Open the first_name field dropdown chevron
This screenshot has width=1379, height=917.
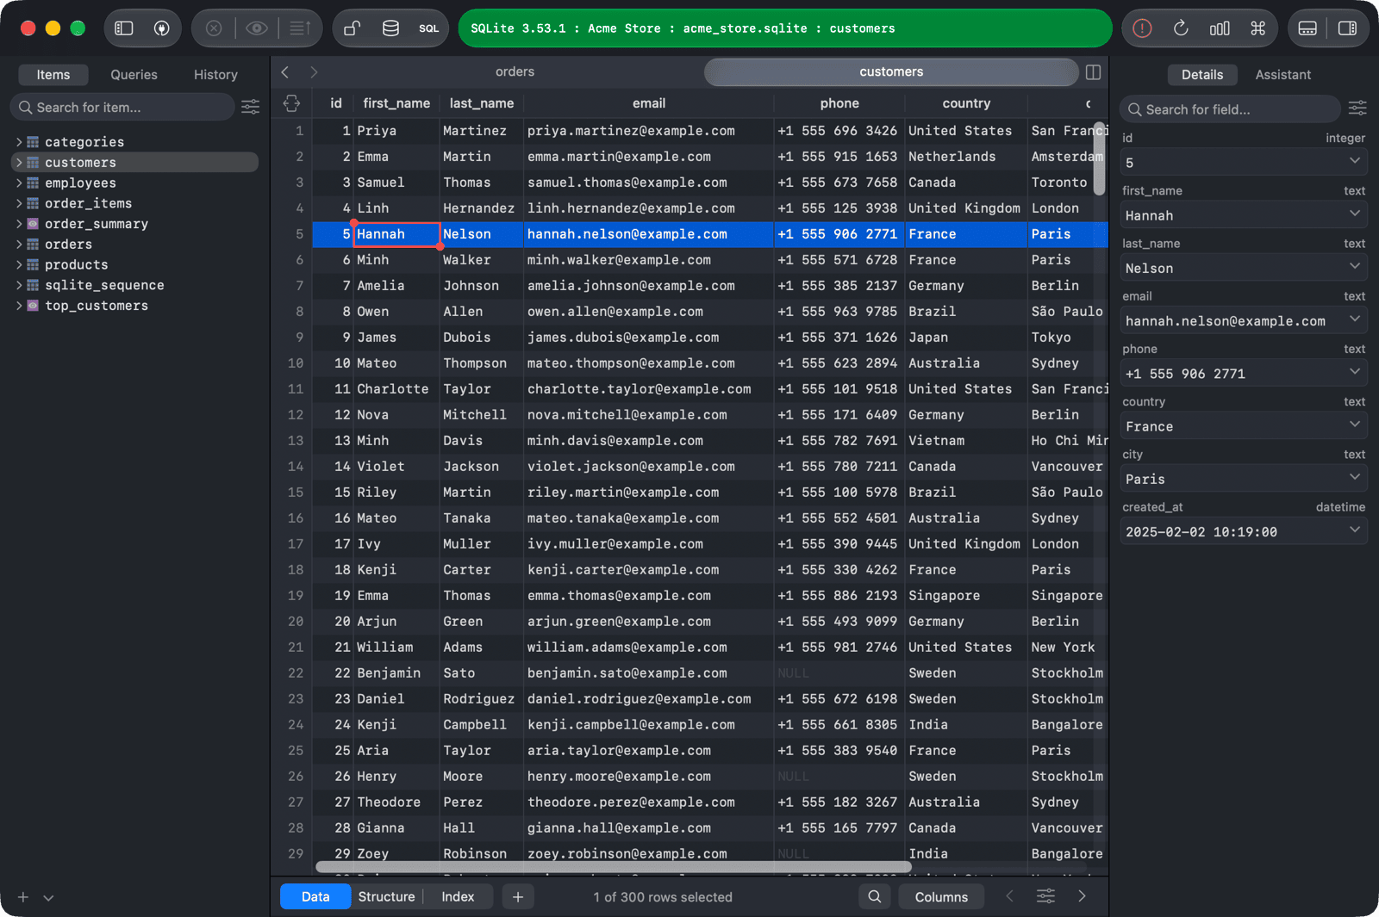point(1355,214)
